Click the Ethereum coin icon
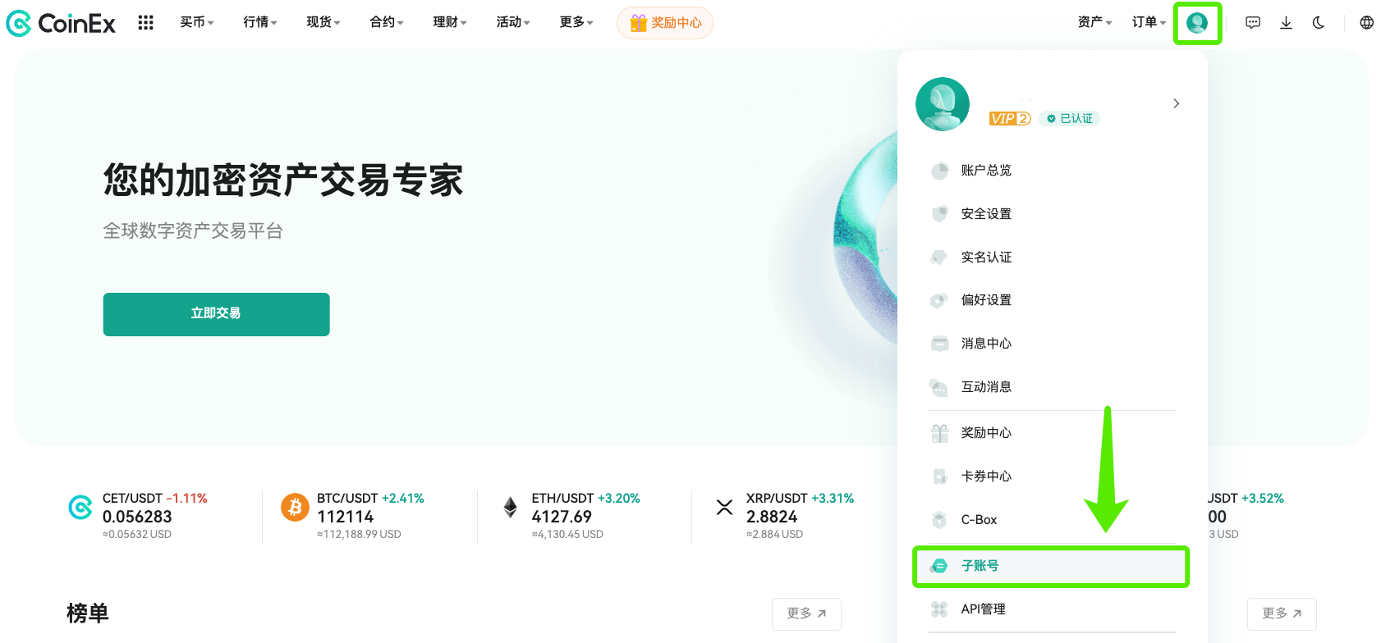Image resolution: width=1381 pixels, height=643 pixels. (510, 508)
